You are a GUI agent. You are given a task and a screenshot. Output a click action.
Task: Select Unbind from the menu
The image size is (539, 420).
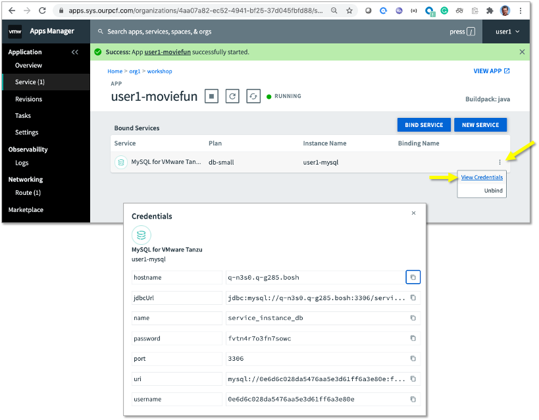[494, 190]
